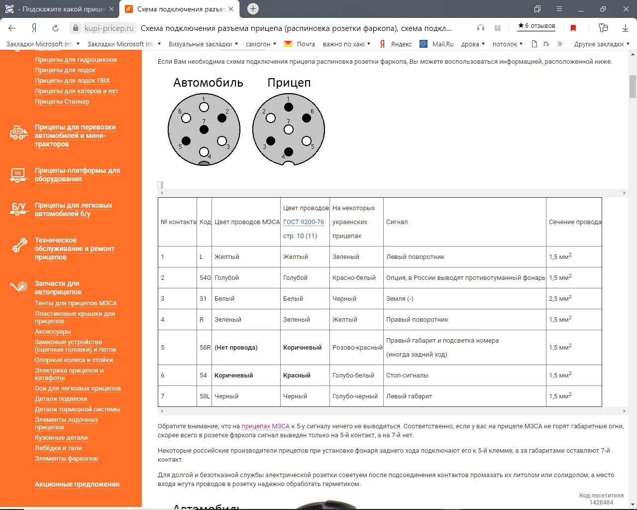Reload the page
This screenshot has height=510, width=637.
[x=56, y=28]
